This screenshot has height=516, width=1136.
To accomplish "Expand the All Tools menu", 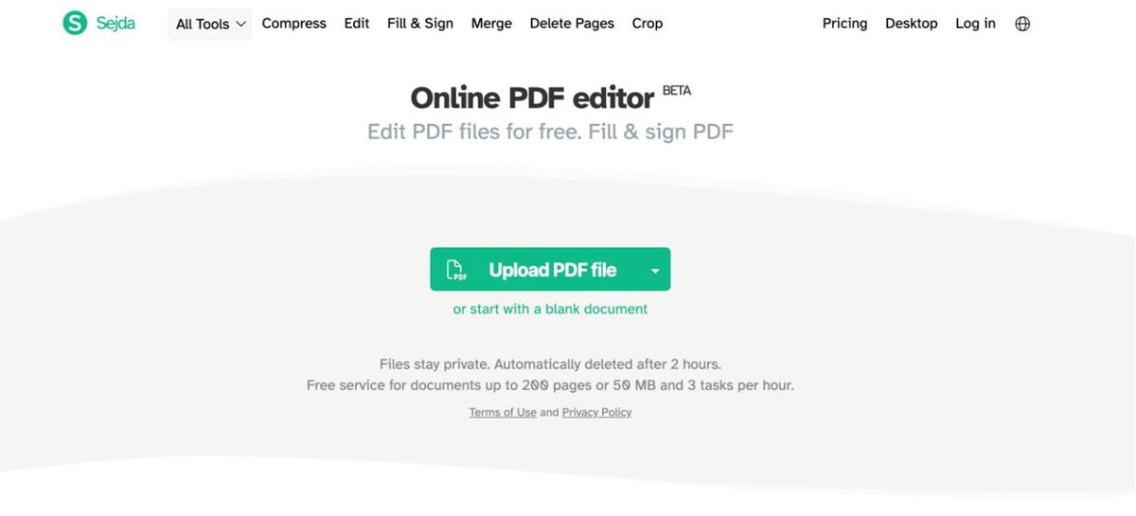I will point(209,24).
